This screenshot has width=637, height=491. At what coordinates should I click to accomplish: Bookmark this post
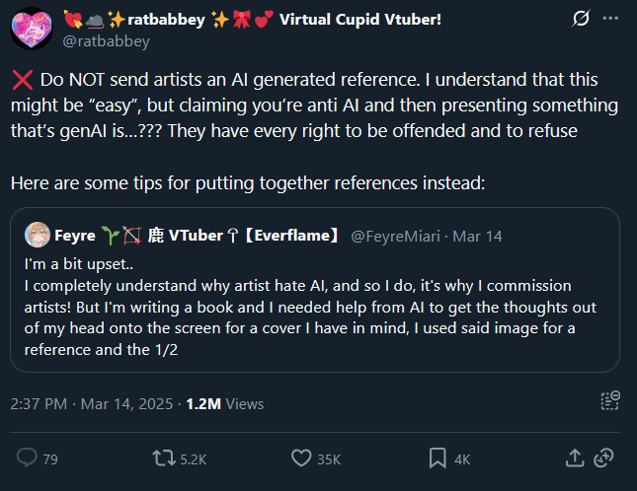point(438,458)
